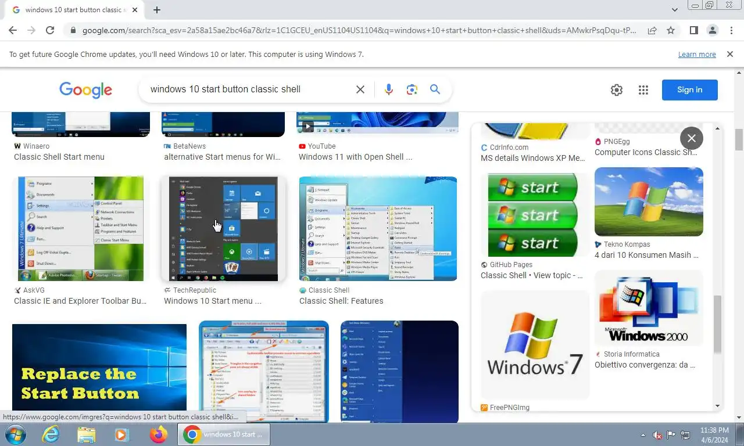
Task: Open the taskbar clock 11:38 PM
Action: (714, 435)
